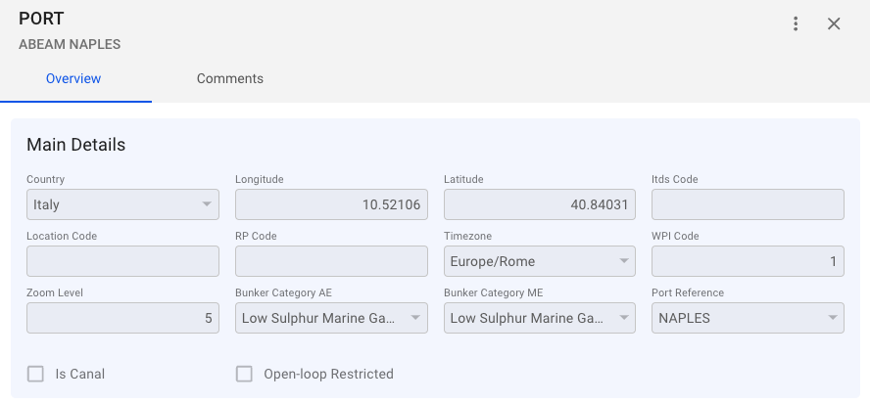Open the three-dot more options menu
The image size is (870, 403).
click(x=796, y=23)
